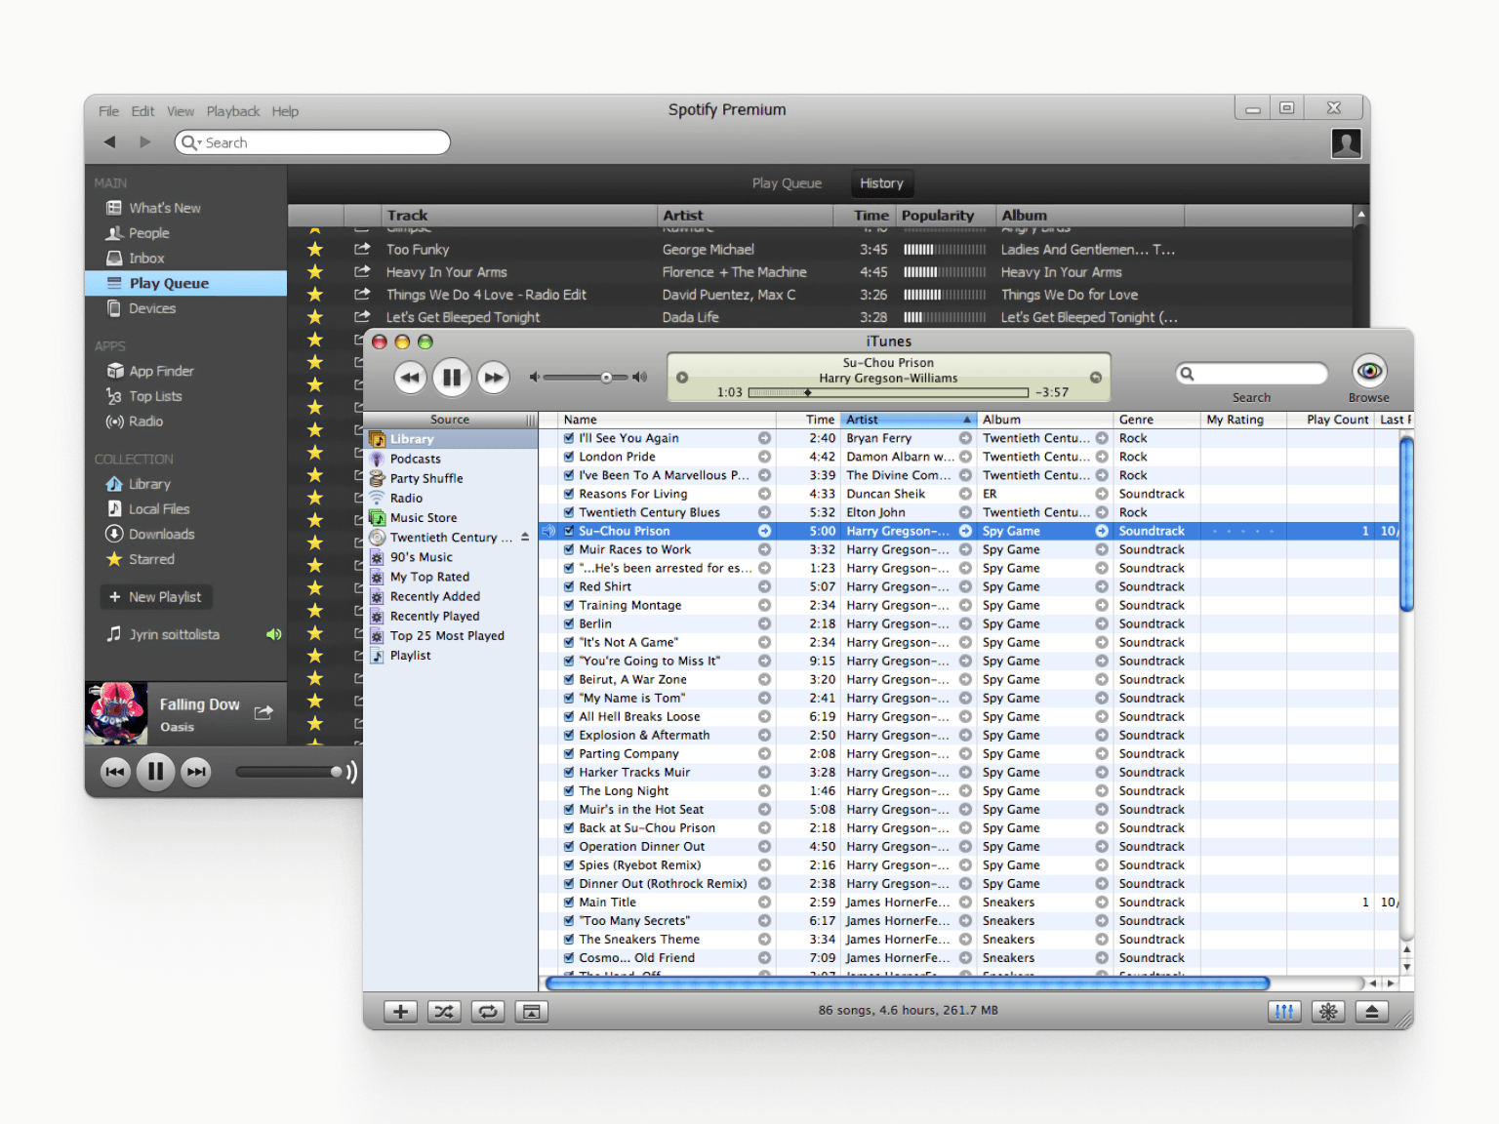Uncheck the London Pride song checkbox
This screenshot has width=1499, height=1124.
pos(569,457)
